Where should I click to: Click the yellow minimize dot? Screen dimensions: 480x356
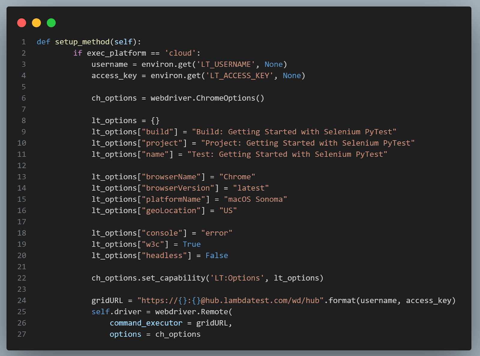tap(36, 23)
